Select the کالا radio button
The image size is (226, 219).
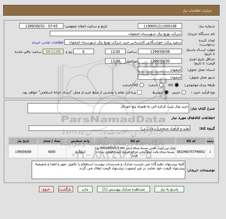click(177, 85)
